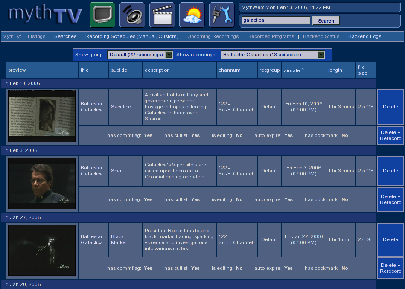This screenshot has width=405, height=289.
Task: Click the Battlestar Galactica title for Sacrifice
Action: pyautogui.click(x=92, y=107)
